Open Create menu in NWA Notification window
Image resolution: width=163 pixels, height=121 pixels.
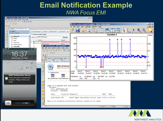coord(54,48)
